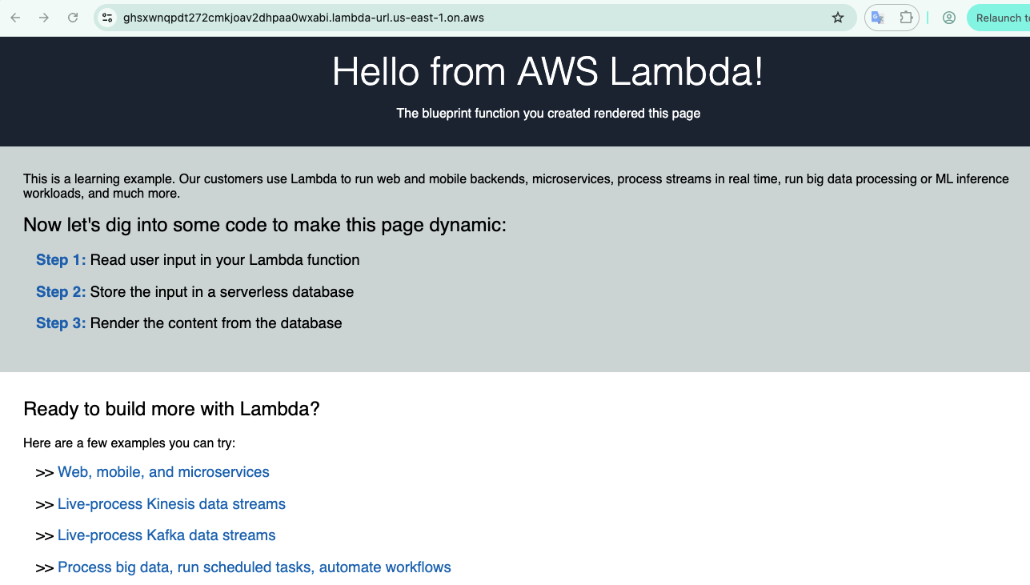Click the Hello from AWS Lambda heading
The height and width of the screenshot is (585, 1030).
548,72
